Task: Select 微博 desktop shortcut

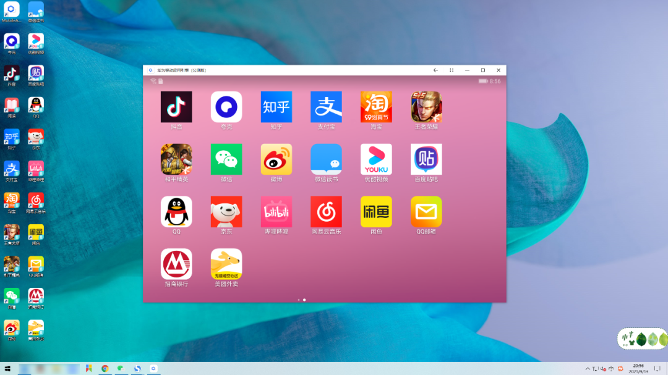Action: point(12,331)
